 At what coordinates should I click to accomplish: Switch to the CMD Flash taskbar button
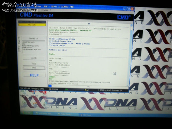pos(89,115)
